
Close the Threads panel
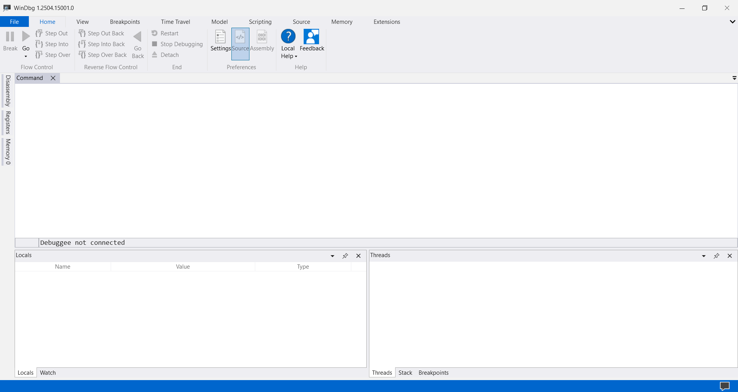coord(730,256)
